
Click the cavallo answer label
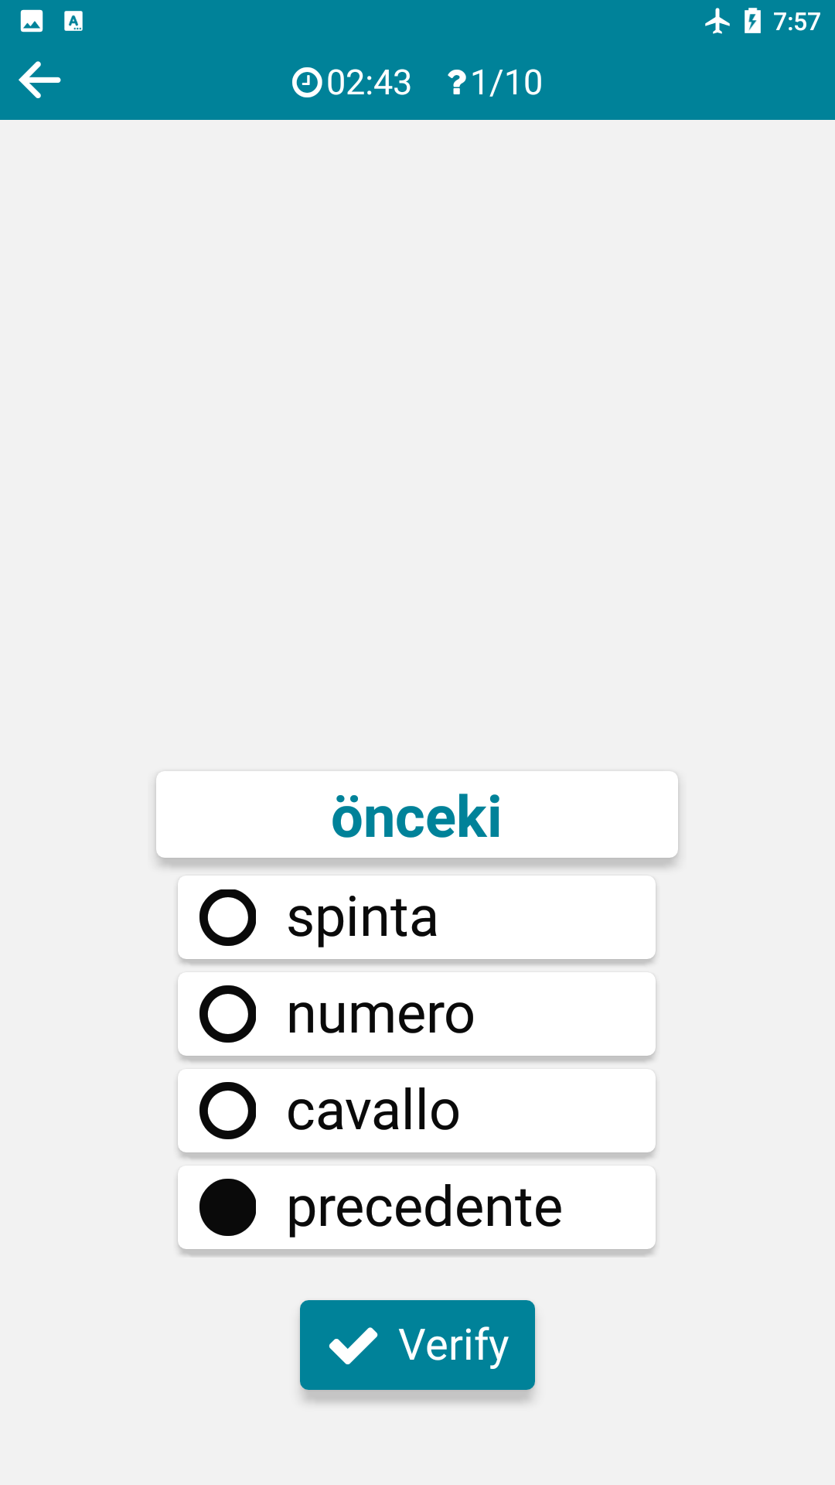click(373, 1111)
